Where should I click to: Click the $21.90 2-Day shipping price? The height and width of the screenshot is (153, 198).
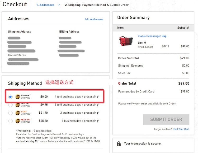pos(43,113)
